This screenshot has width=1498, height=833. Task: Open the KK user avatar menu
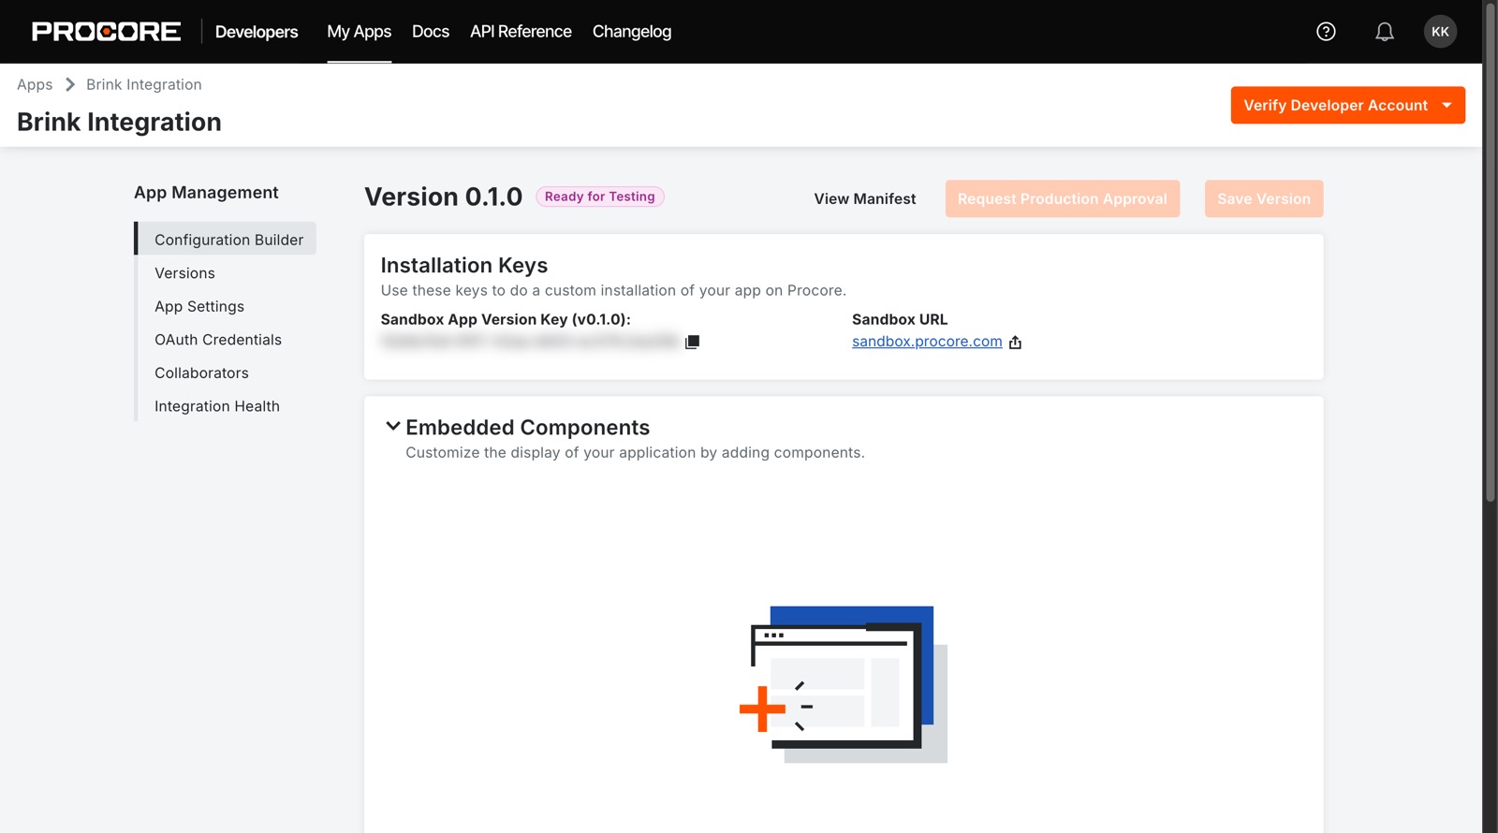pyautogui.click(x=1440, y=32)
